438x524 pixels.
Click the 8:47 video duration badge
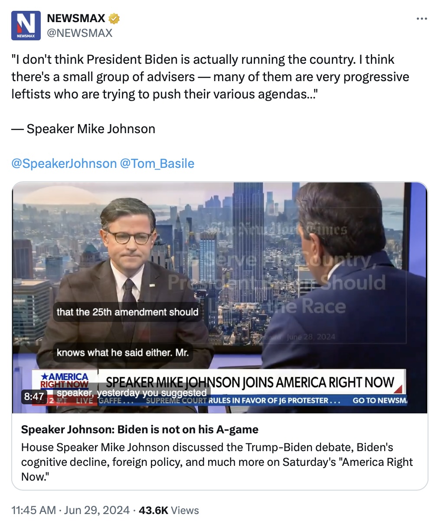coord(34,396)
